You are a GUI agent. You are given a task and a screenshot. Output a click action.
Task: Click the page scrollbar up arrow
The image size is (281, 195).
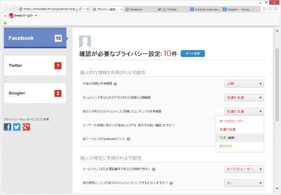coord(277,31)
